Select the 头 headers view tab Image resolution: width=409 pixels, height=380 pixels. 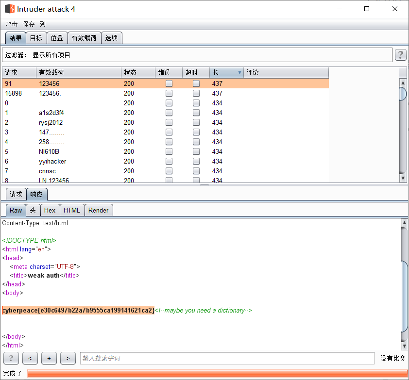pyautogui.click(x=33, y=210)
